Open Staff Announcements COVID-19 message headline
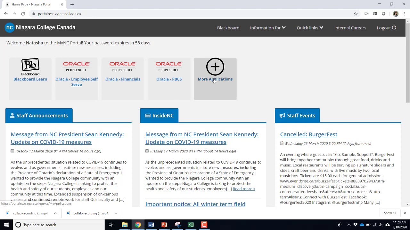 [67, 138]
